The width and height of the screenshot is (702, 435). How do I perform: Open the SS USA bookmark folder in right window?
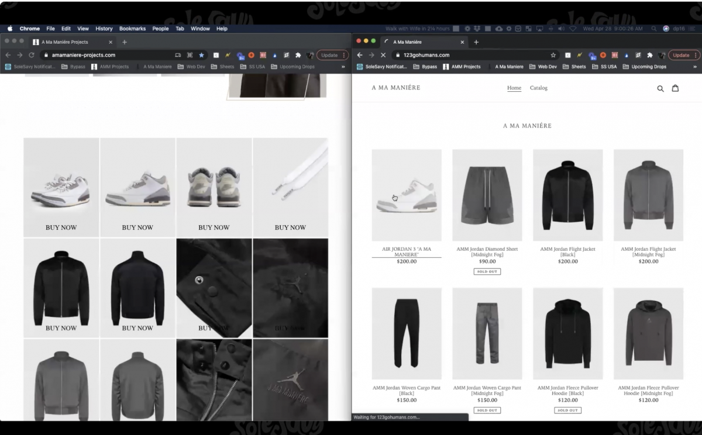tap(604, 67)
